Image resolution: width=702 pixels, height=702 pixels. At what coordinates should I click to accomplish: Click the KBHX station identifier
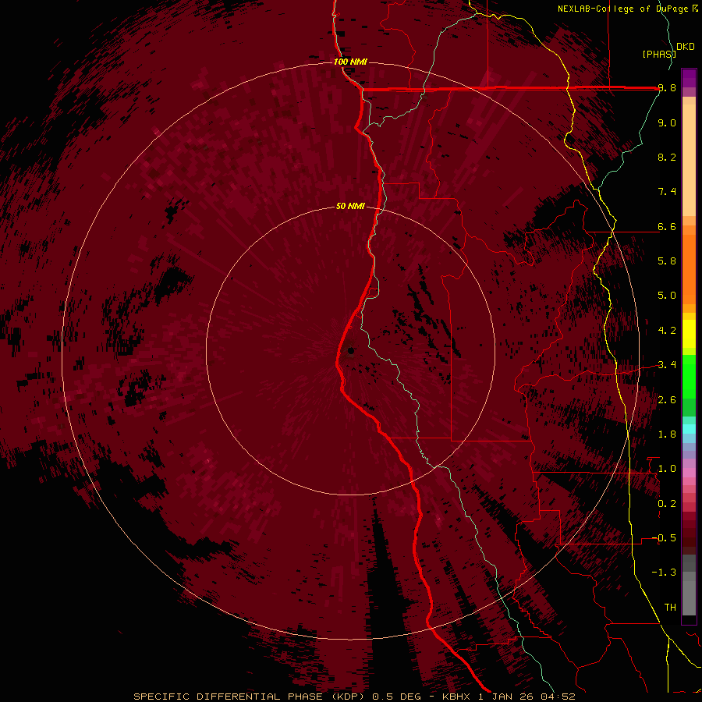(x=456, y=697)
